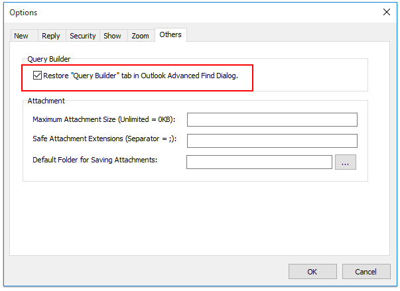Screen dimensions: 400x291
Task: Open the Reply tab
Action: point(50,36)
